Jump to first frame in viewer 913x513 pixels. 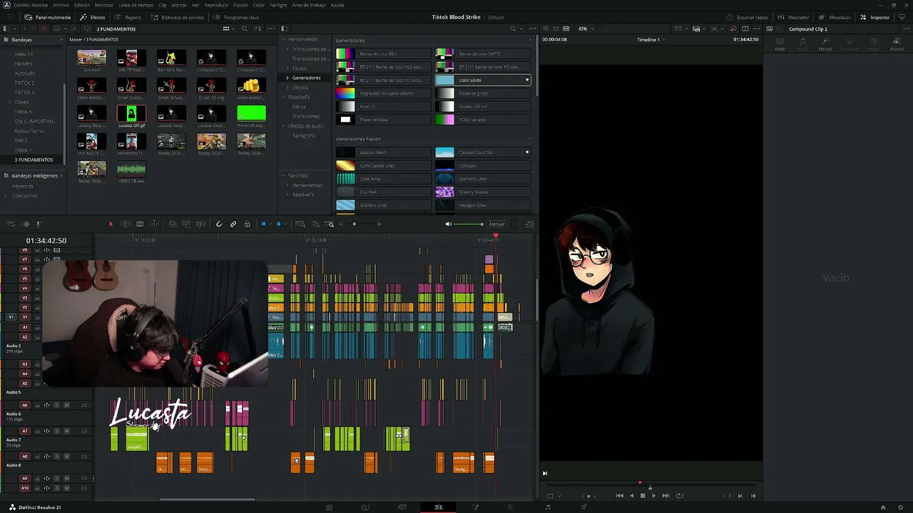click(x=619, y=496)
